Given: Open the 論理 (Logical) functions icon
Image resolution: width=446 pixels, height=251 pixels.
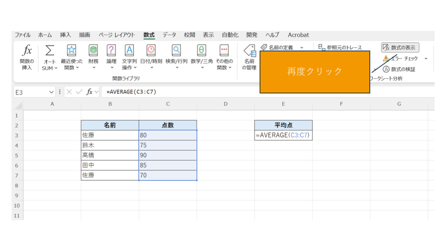Looking at the screenshot, I should 111,51.
